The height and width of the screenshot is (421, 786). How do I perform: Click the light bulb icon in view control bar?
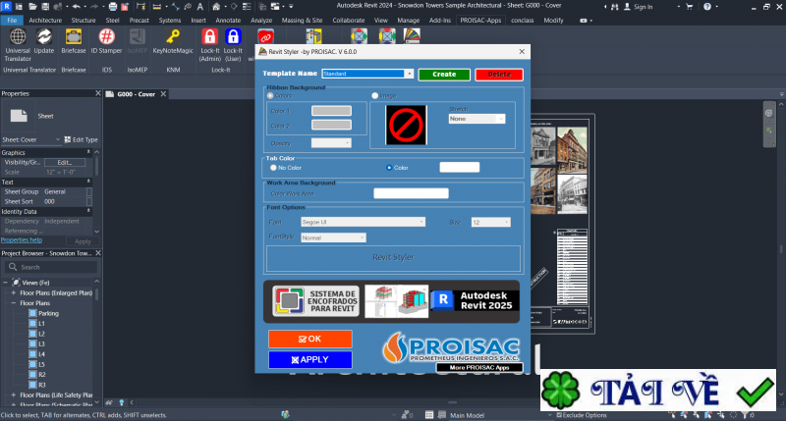click(x=121, y=402)
